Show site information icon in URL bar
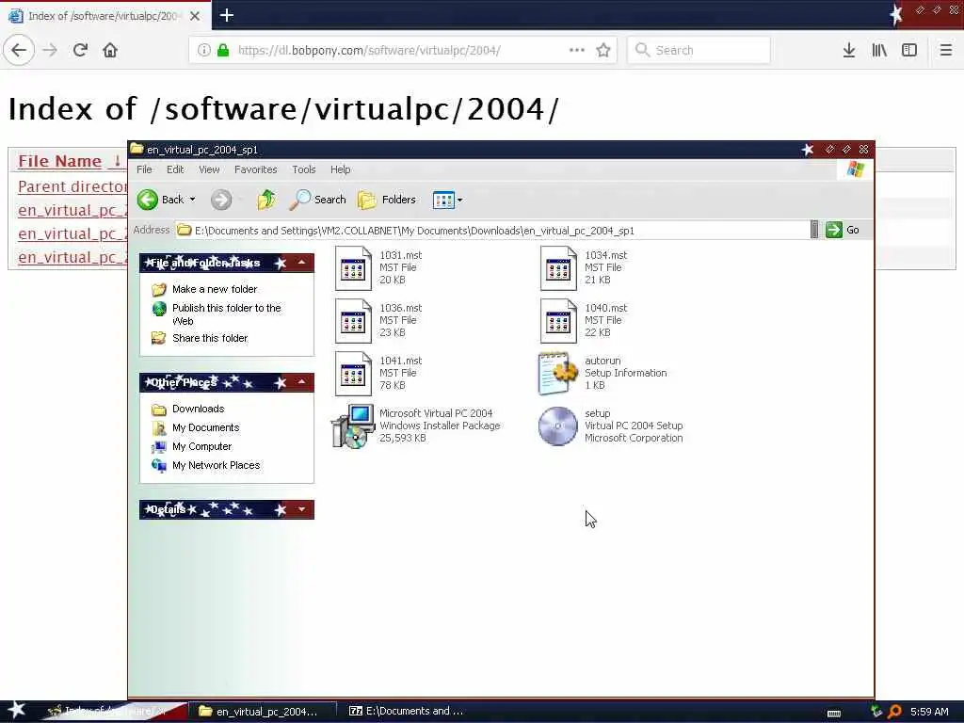 204,51
